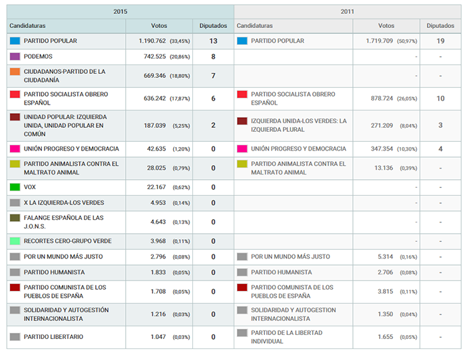
Task: Click the 2015 Votos column header
Action: [x=159, y=26]
